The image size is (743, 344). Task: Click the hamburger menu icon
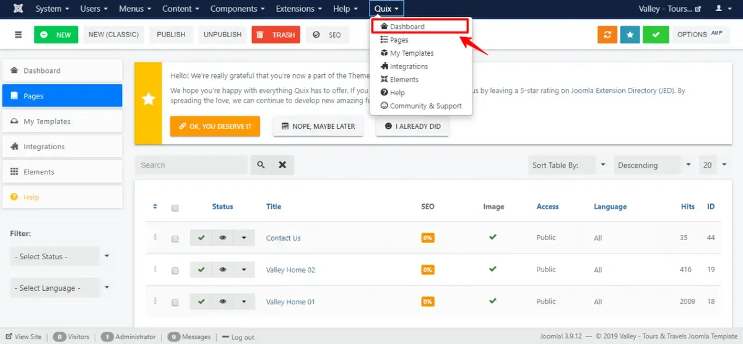18,35
